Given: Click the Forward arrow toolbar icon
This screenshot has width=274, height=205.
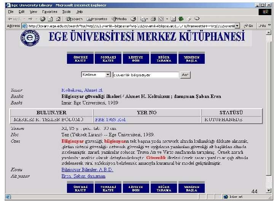Looking at the screenshot, I should pyautogui.click(x=30, y=19).
